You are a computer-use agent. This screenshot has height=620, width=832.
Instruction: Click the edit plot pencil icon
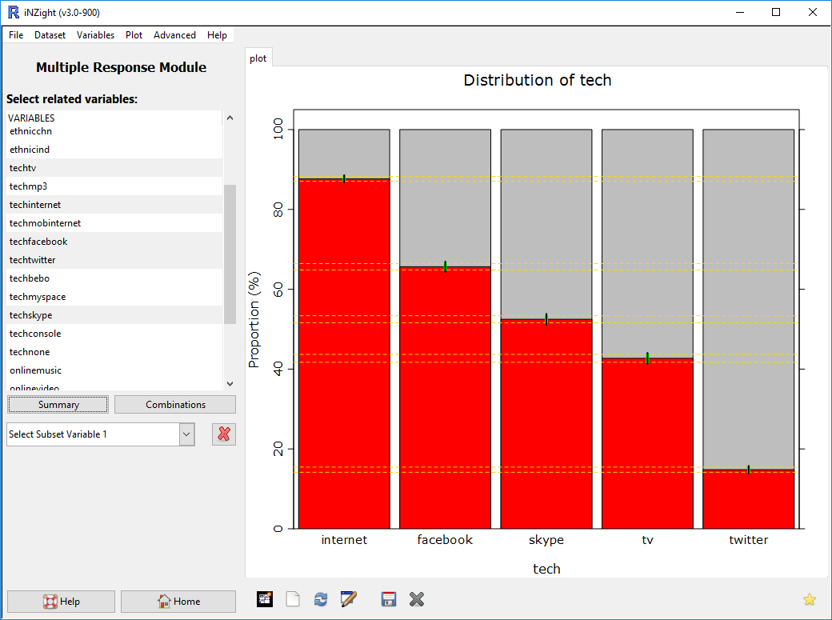click(x=349, y=599)
